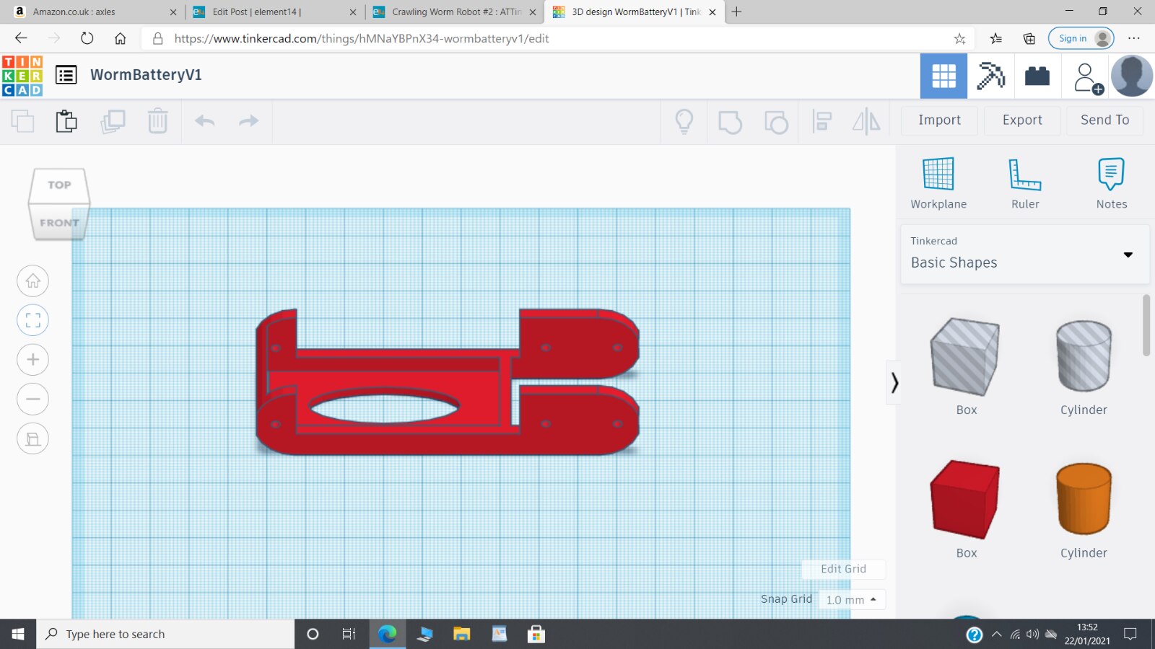This screenshot has width=1155, height=649.
Task: Switch to 3D design grid view
Action: point(943,76)
